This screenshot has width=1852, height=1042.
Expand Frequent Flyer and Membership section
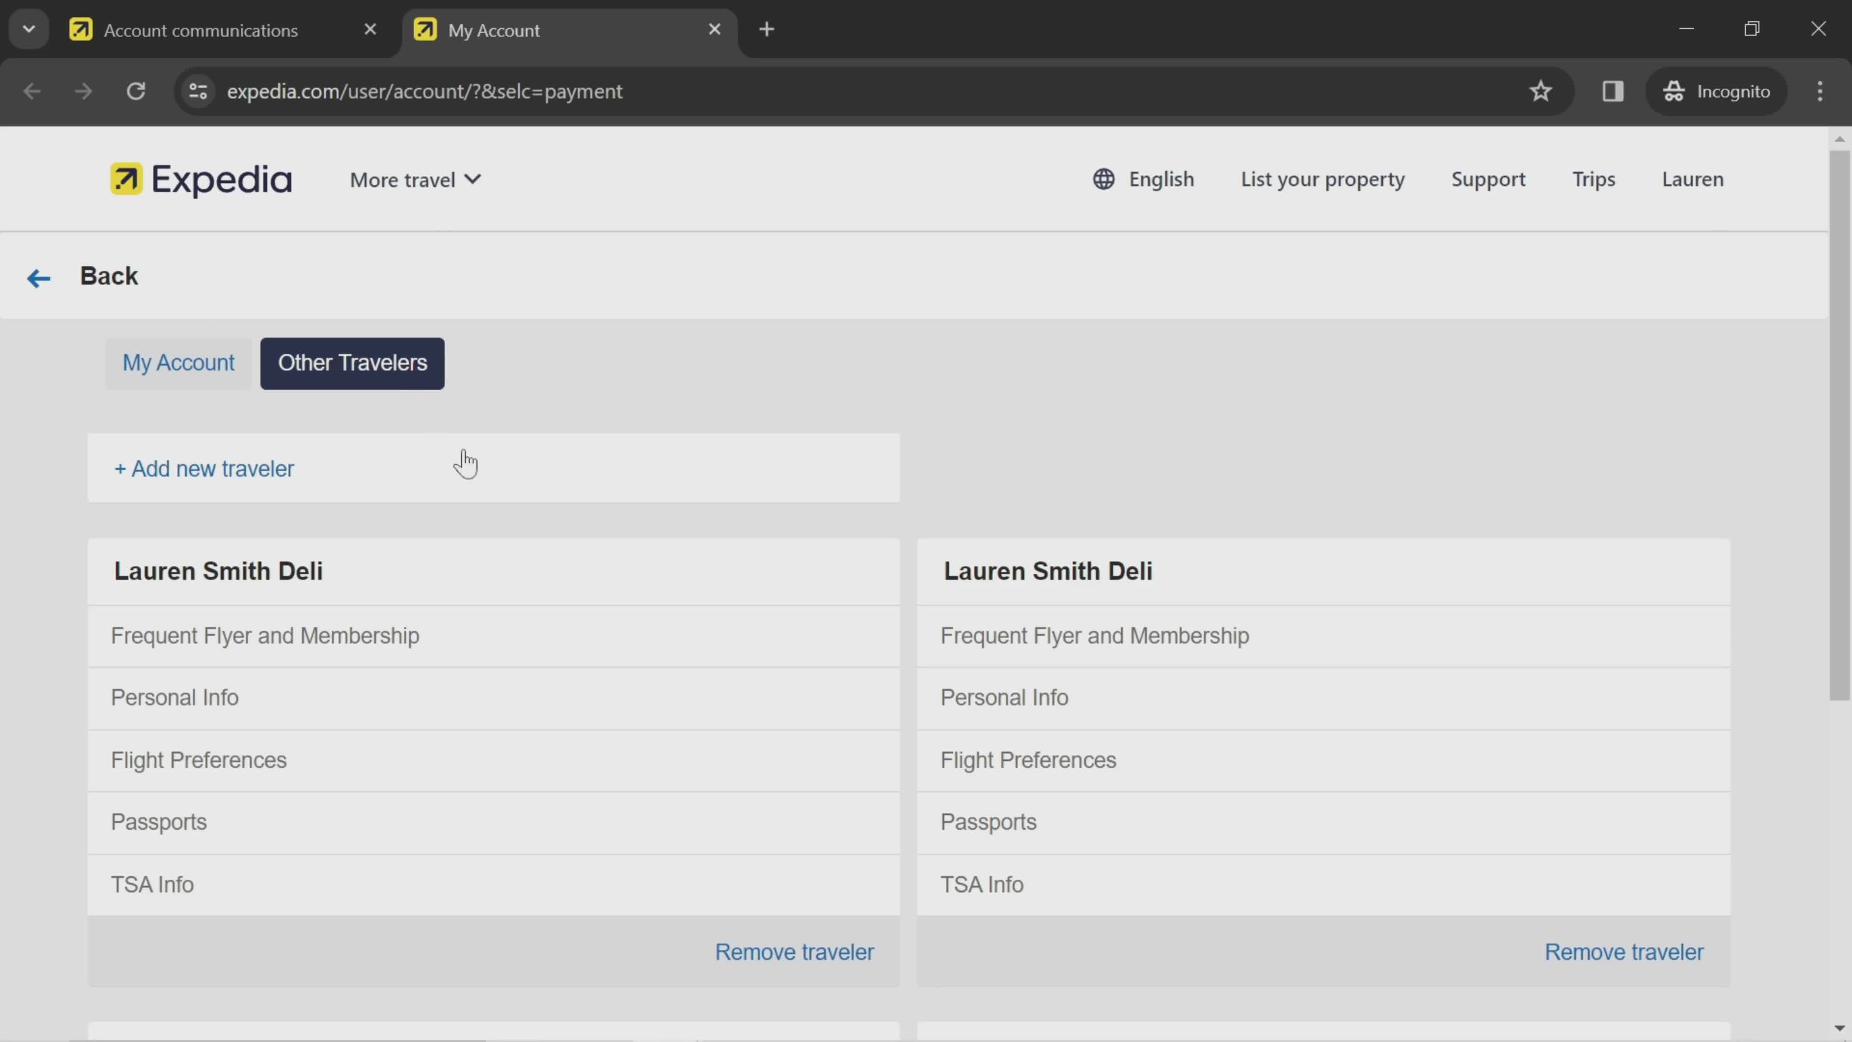265,635
